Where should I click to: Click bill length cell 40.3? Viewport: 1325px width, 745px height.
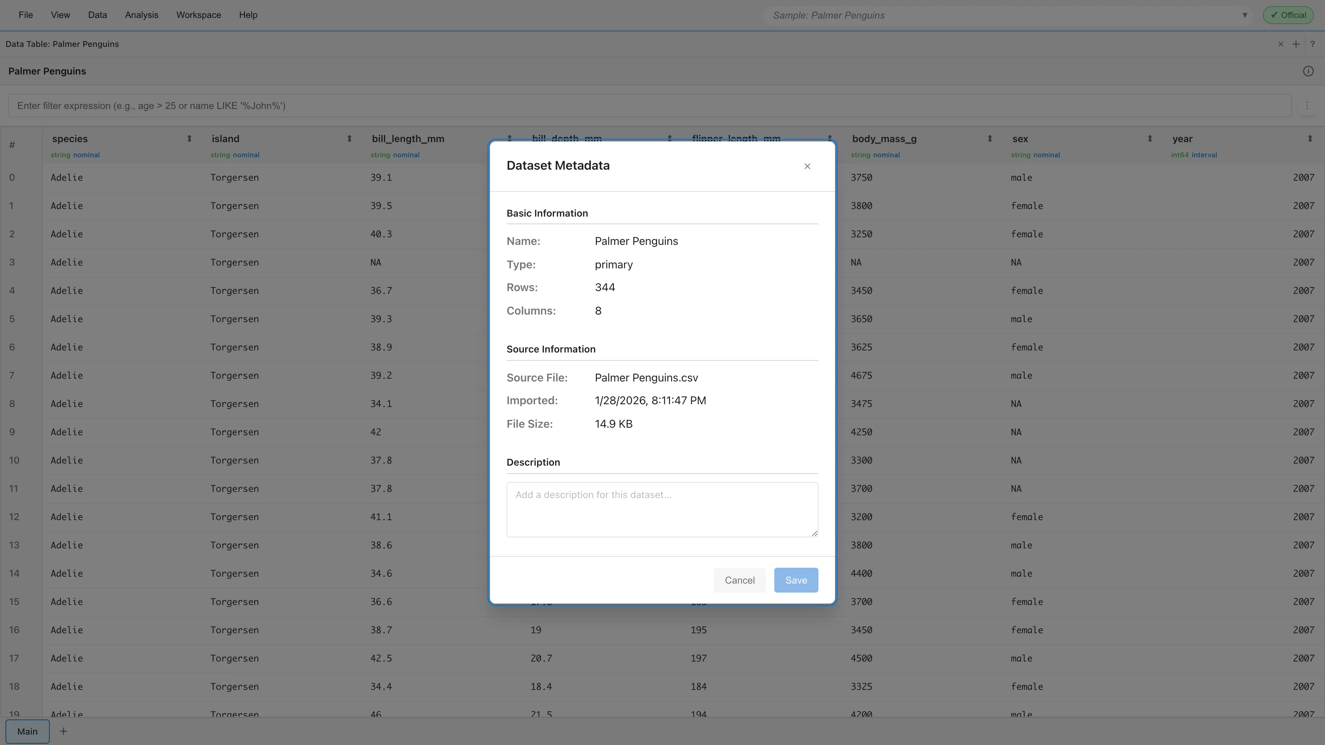pyautogui.click(x=381, y=234)
